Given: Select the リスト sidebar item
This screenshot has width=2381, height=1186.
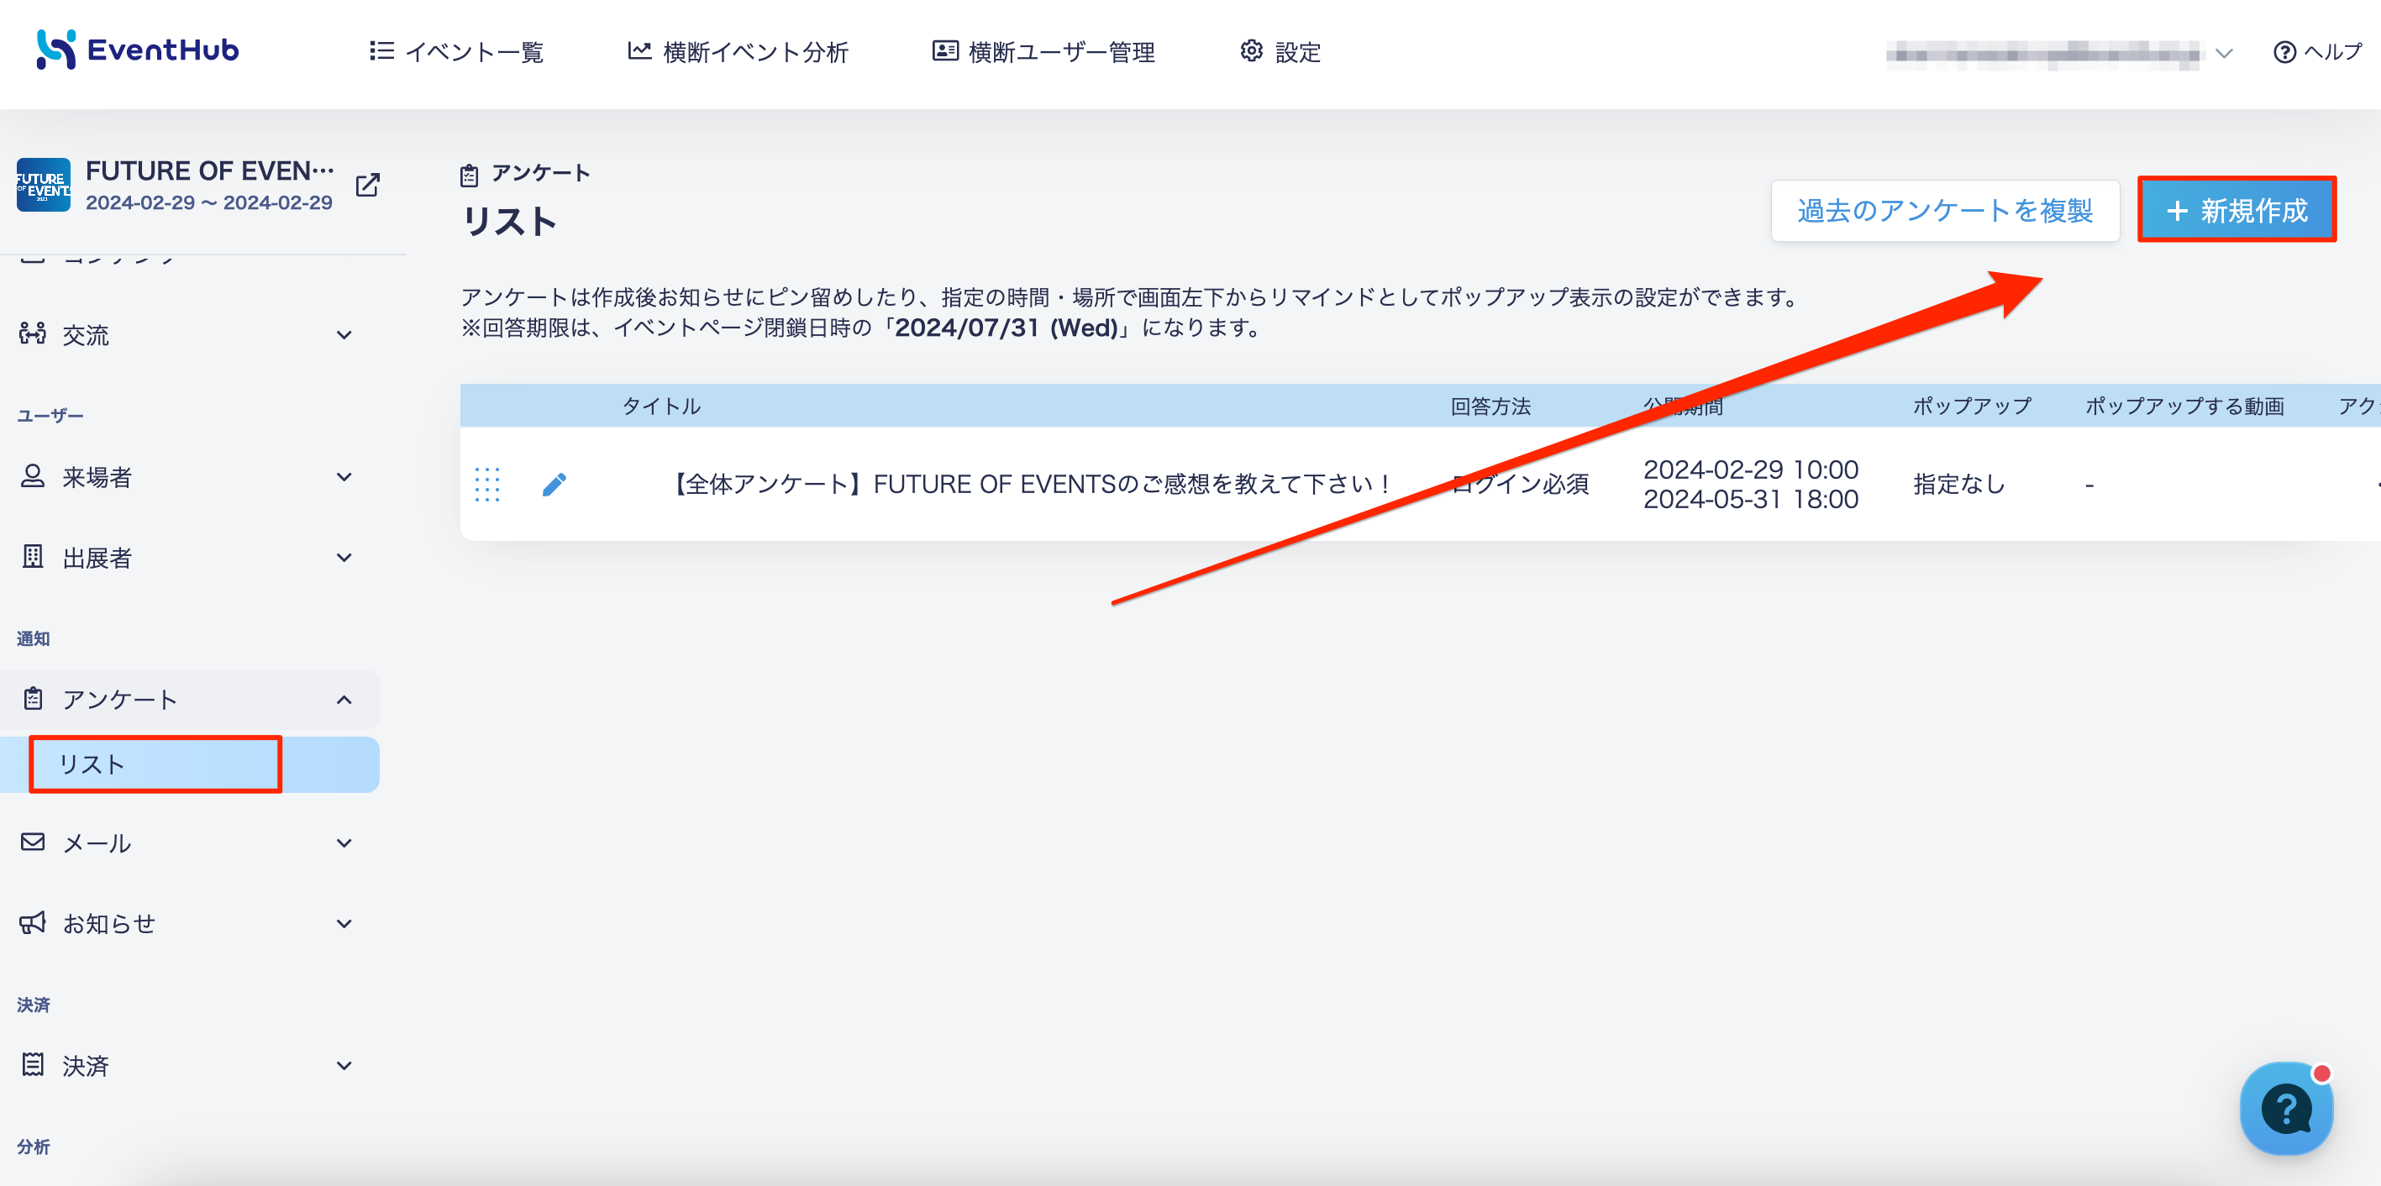Looking at the screenshot, I should coord(190,764).
